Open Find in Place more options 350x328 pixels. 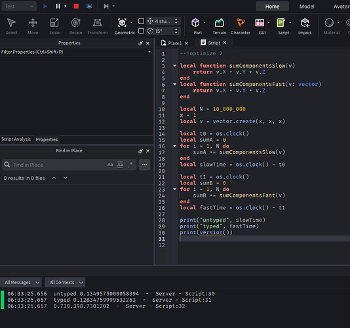pyautogui.click(x=144, y=165)
